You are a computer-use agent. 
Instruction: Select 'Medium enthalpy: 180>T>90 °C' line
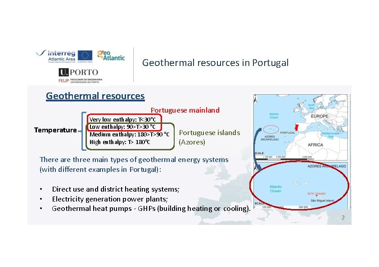click(130, 135)
